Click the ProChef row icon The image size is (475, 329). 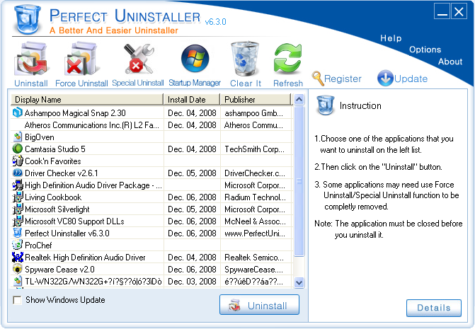(x=18, y=245)
